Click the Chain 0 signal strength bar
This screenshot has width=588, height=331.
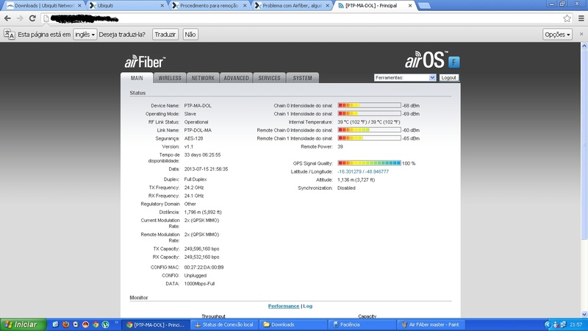pos(369,105)
